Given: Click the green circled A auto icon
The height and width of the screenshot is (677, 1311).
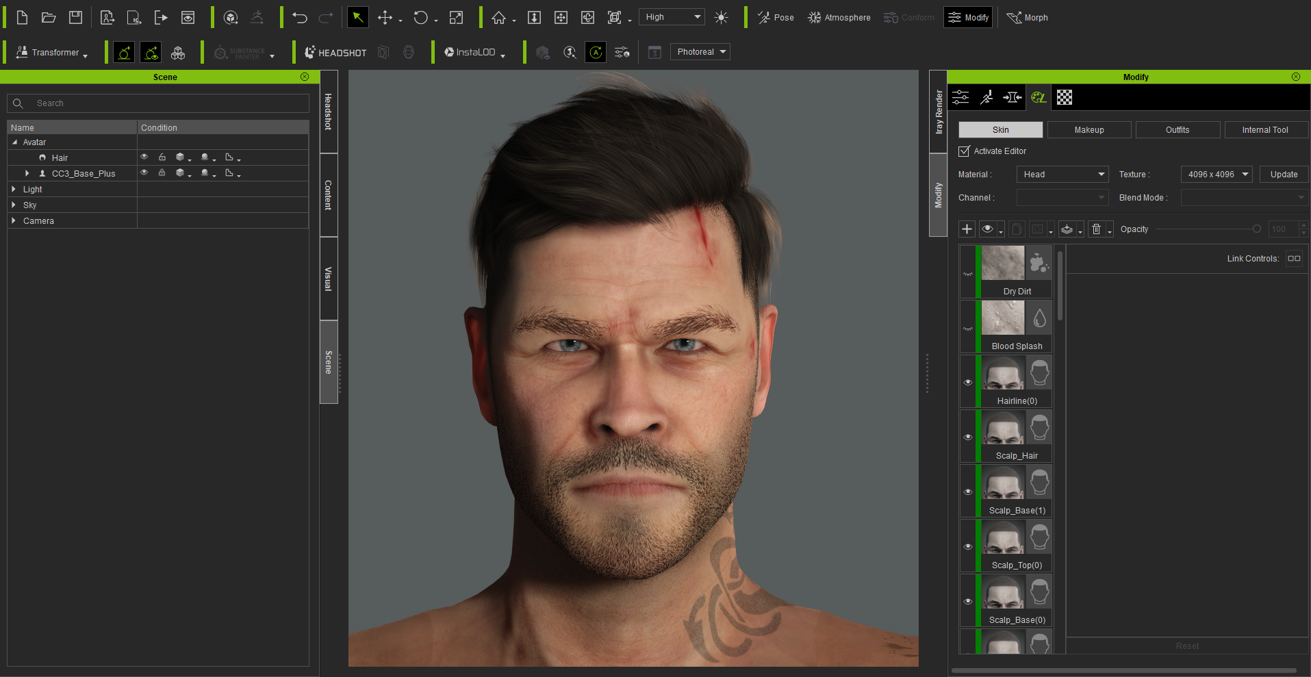Looking at the screenshot, I should click(596, 52).
